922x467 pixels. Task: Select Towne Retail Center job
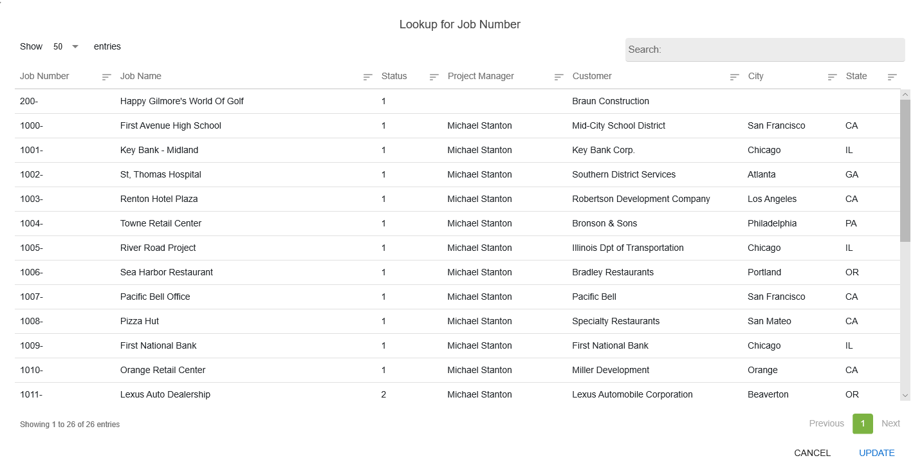161,223
